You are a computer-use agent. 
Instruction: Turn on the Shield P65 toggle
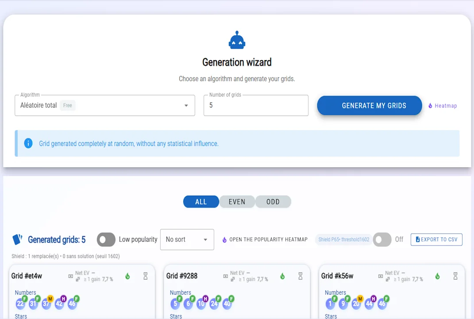pyautogui.click(x=382, y=239)
